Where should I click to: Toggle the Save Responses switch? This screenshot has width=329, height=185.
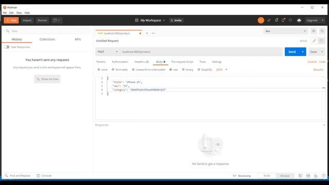pos(7,47)
